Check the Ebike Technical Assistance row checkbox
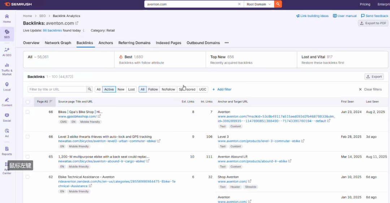 coord(27,177)
